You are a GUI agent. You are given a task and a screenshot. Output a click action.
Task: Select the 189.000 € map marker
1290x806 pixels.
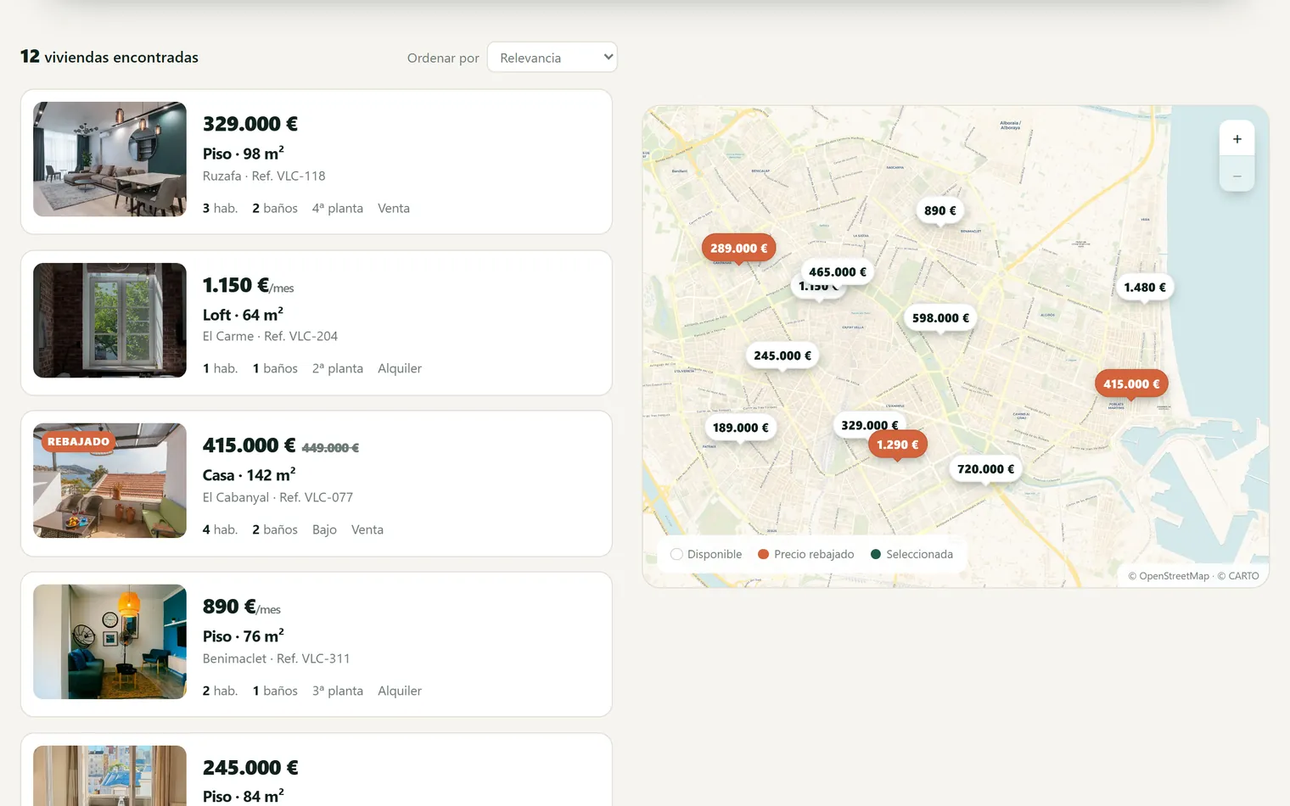[x=740, y=428]
